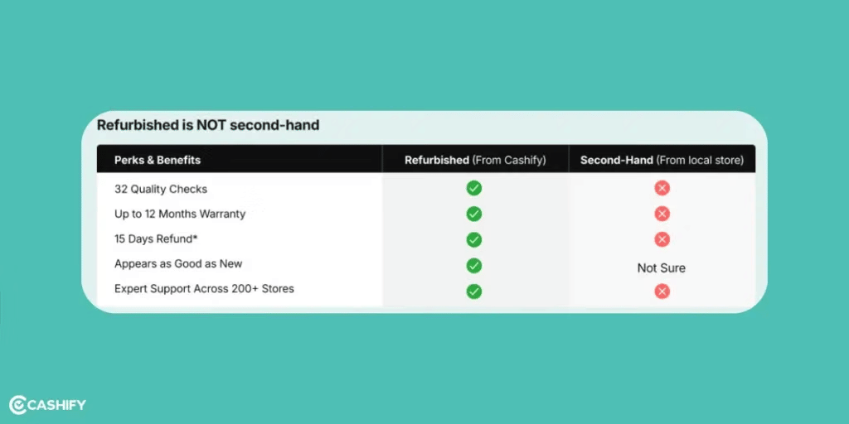Viewport: 849px width, 424px height.
Task: Click the 'Up to 12 Months Warranty' label
Action: 180,214
